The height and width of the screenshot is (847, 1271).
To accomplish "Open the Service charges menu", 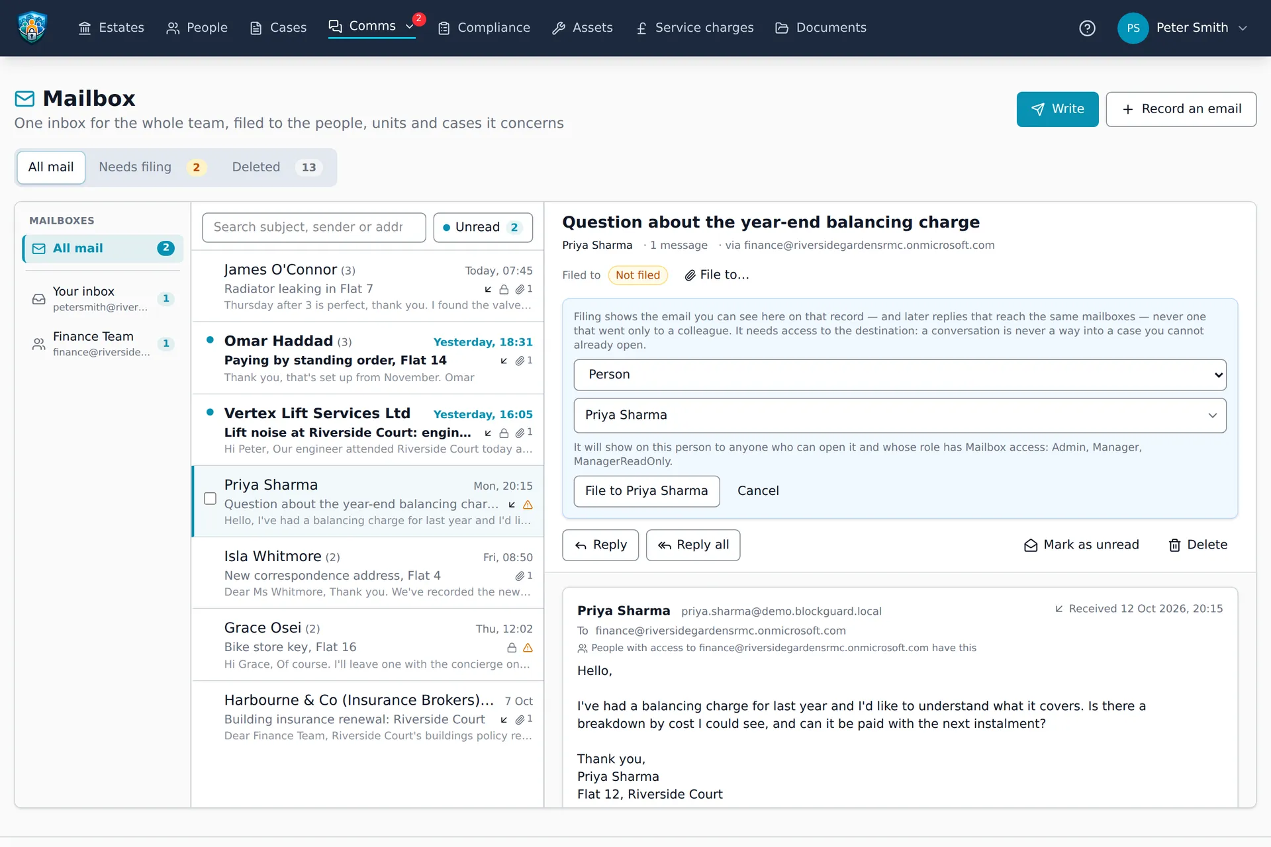I will (x=694, y=28).
